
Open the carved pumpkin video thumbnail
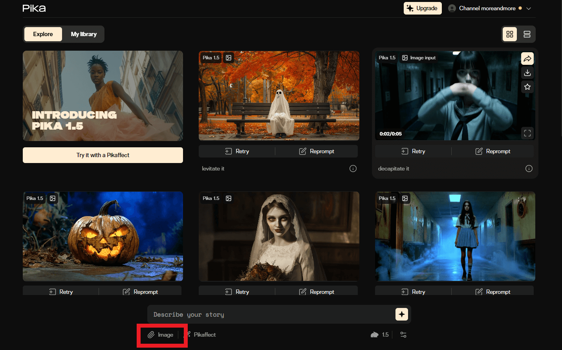tap(103, 236)
